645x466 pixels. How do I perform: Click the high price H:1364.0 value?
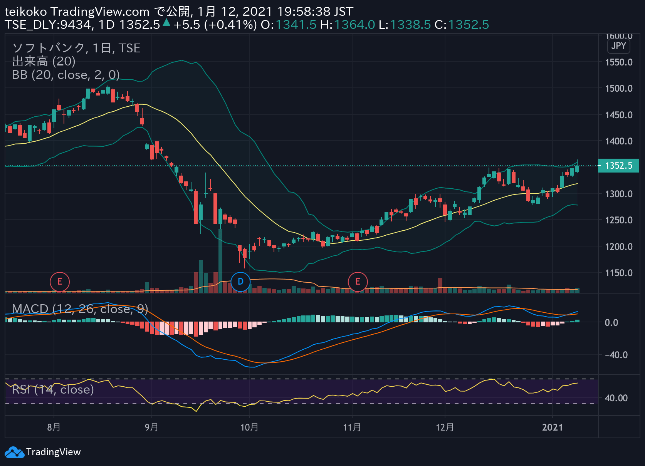coord(348,25)
